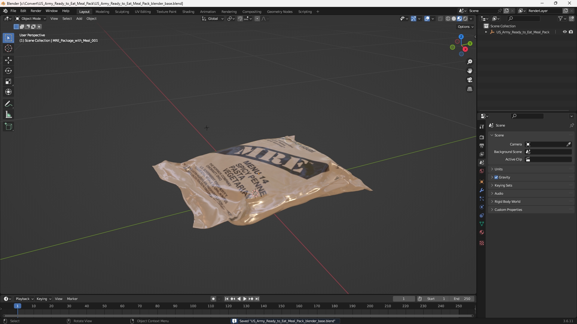Screen dimensions: 577x324
Task: Click the Start frame field
Action: coord(436,299)
